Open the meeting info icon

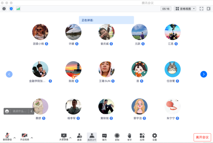coord(4,9)
